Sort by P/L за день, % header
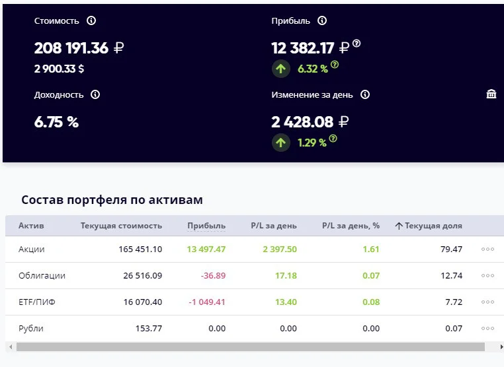Image resolution: width=504 pixels, height=367 pixels. [351, 226]
